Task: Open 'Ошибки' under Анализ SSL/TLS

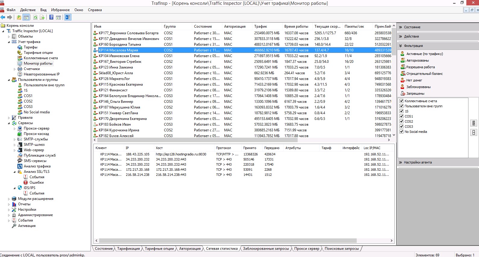Action: click(x=36, y=182)
